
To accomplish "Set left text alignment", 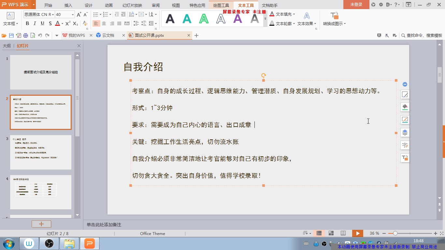I will (96, 23).
